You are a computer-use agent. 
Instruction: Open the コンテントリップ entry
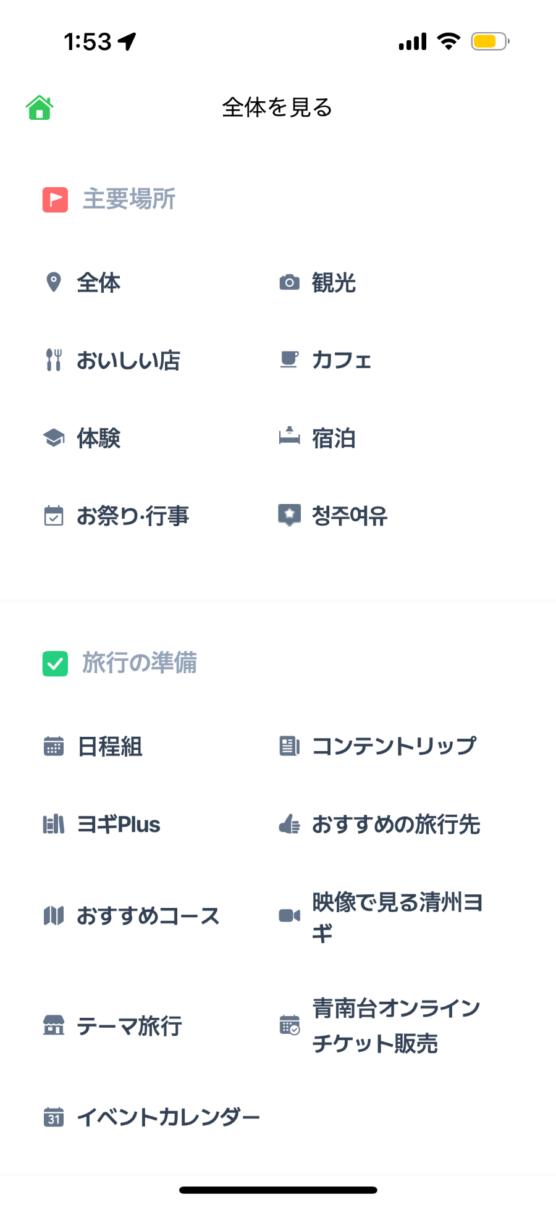tap(394, 746)
